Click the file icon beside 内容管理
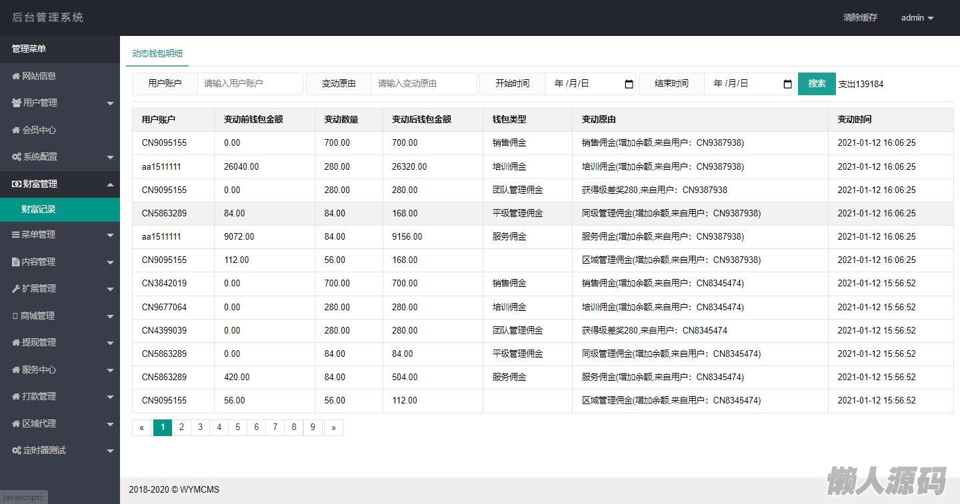The width and height of the screenshot is (960, 504). (16, 262)
